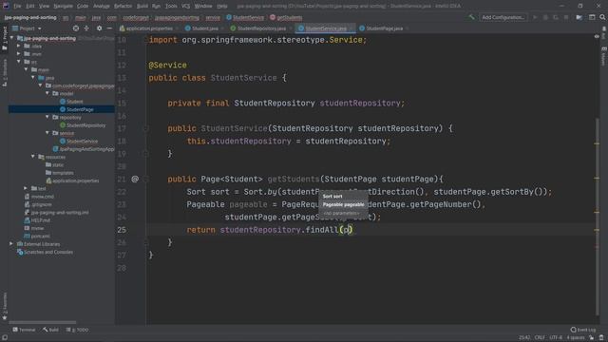Click the IntelliJ IDEA app logo icon
Viewport: 608px width, 342px height.
click(6, 6)
